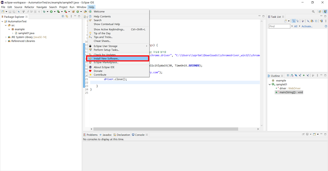This screenshot has width=328, height=171.
Task: Open the Window menu
Action: click(81, 7)
